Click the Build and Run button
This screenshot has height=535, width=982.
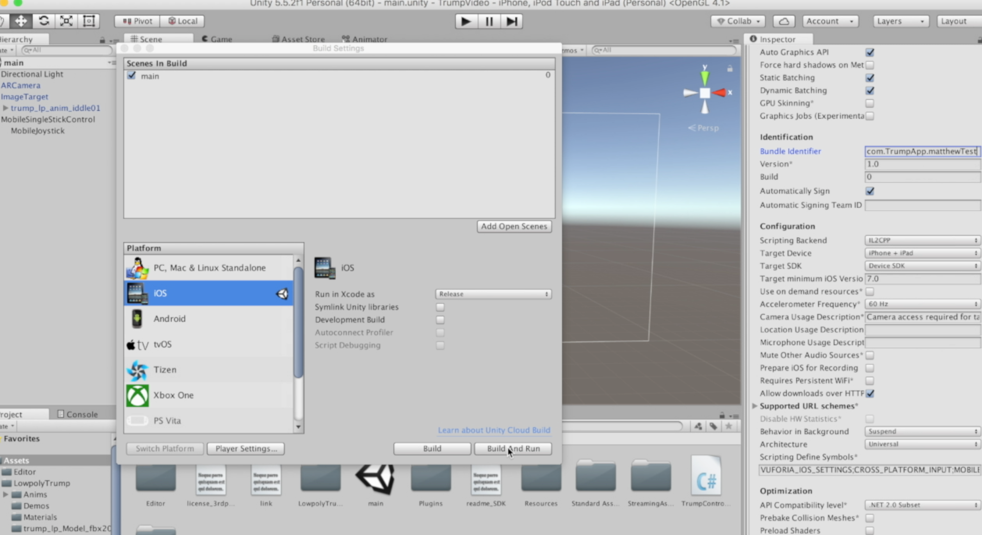(x=513, y=448)
